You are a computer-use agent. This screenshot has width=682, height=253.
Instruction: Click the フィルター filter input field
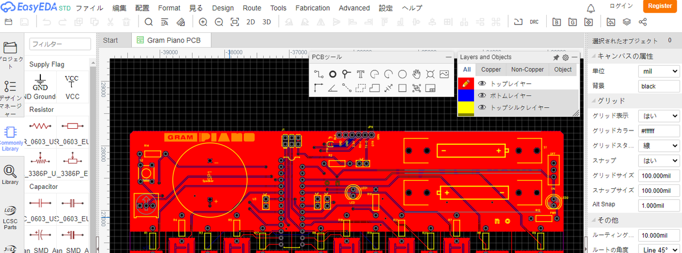pyautogui.click(x=60, y=44)
